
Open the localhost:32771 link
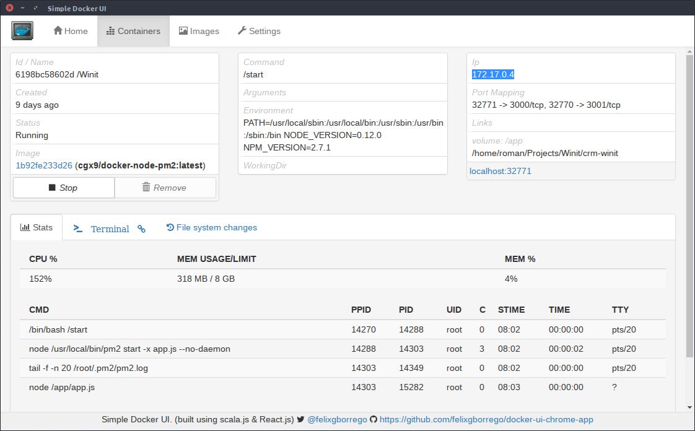[x=500, y=171]
